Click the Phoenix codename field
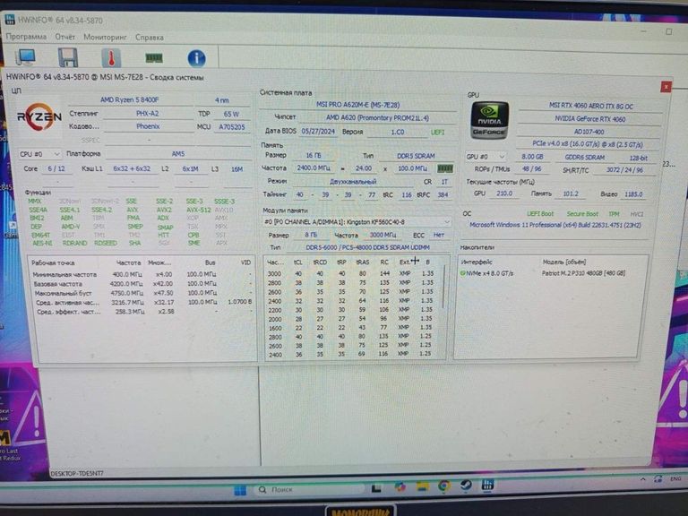The image size is (688, 516). 148,127
